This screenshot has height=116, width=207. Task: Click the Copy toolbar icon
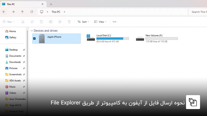32,22
